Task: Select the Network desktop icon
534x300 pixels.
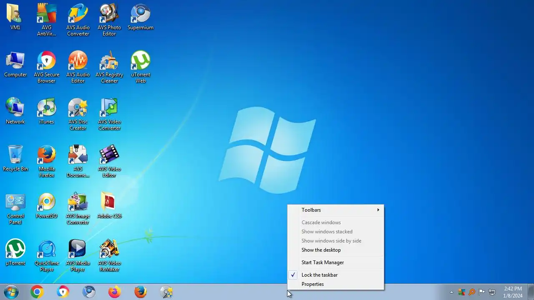Action: pos(15,111)
